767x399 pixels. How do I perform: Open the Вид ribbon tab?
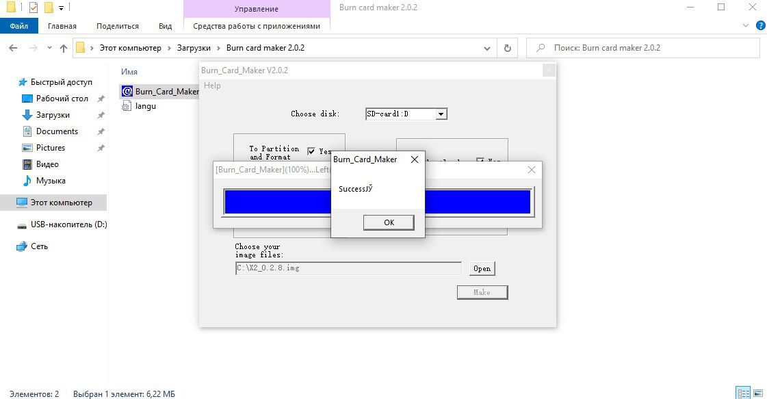[166, 26]
